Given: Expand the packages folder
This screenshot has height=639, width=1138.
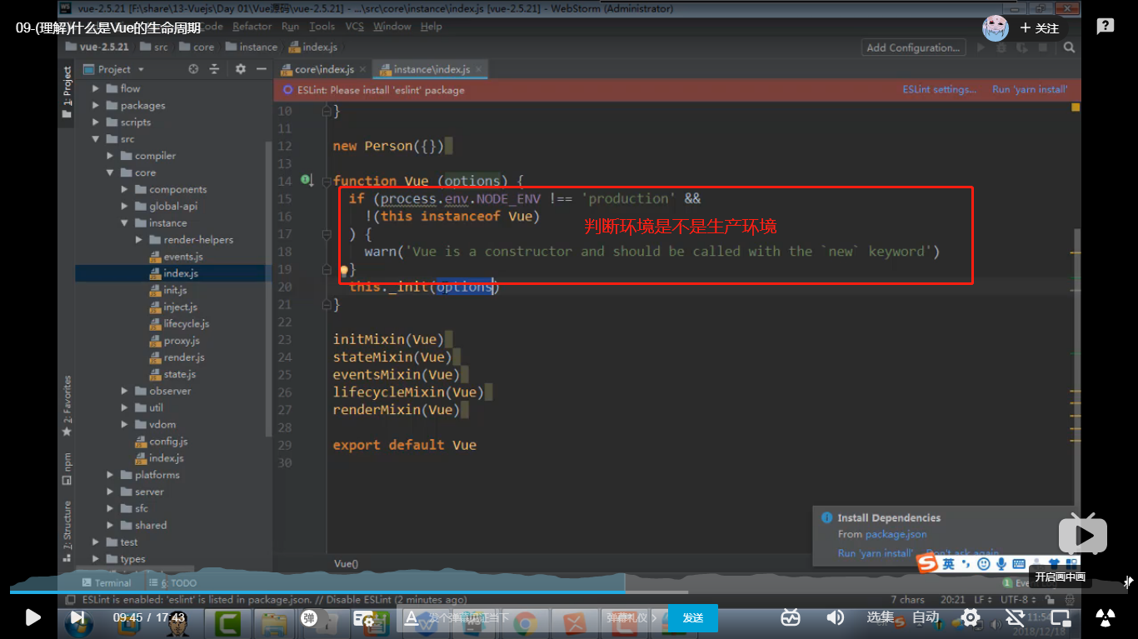Looking at the screenshot, I should pos(96,105).
